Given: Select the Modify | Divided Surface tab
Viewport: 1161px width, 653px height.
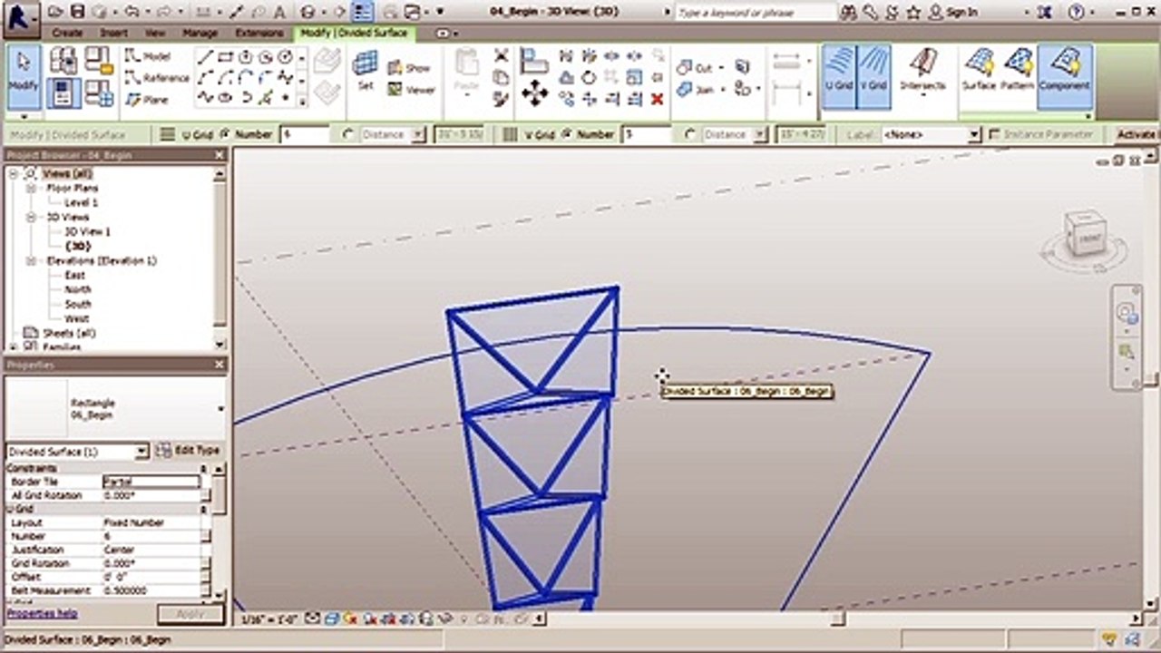Looking at the screenshot, I should [x=354, y=33].
